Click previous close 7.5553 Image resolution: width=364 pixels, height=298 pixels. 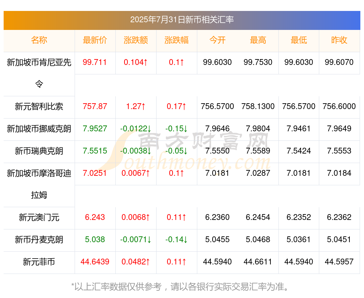pos(339,151)
